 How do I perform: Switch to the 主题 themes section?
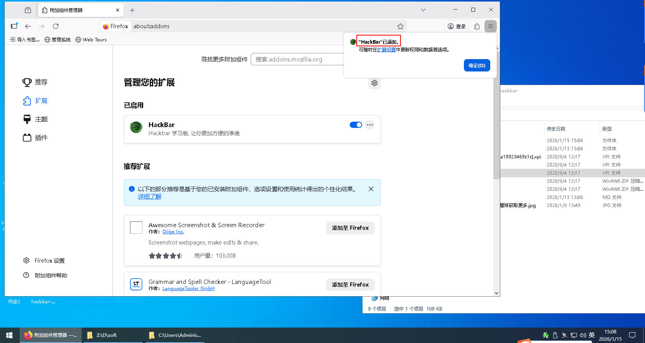pos(41,119)
